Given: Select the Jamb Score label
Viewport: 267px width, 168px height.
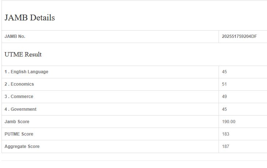Looking at the screenshot, I should click(17, 122).
